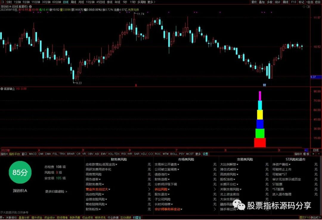Click the minus zoom-out button near 指标B
This screenshot has height=220, width=322.
pos(319,154)
